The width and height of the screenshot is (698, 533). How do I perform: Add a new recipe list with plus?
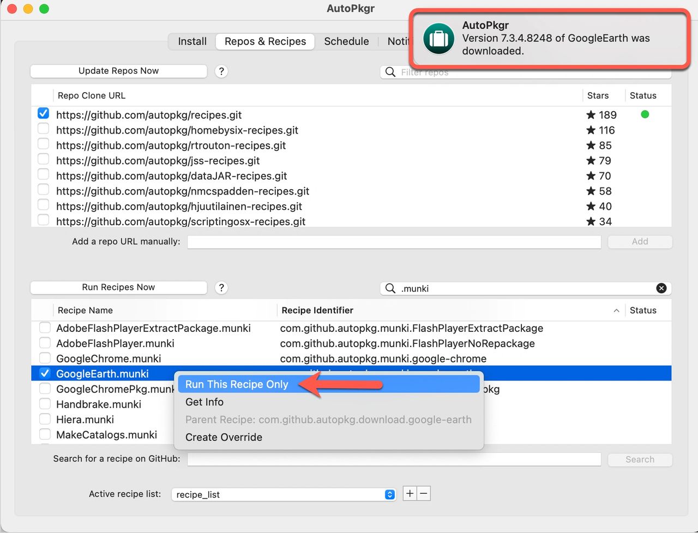coord(410,494)
